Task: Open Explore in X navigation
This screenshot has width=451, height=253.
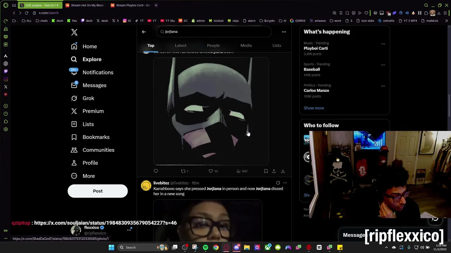Action: pos(86,59)
